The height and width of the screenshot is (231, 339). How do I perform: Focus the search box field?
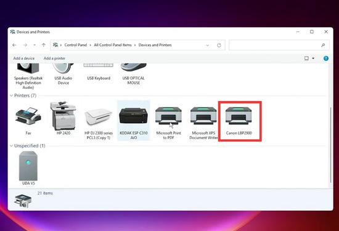point(279,45)
